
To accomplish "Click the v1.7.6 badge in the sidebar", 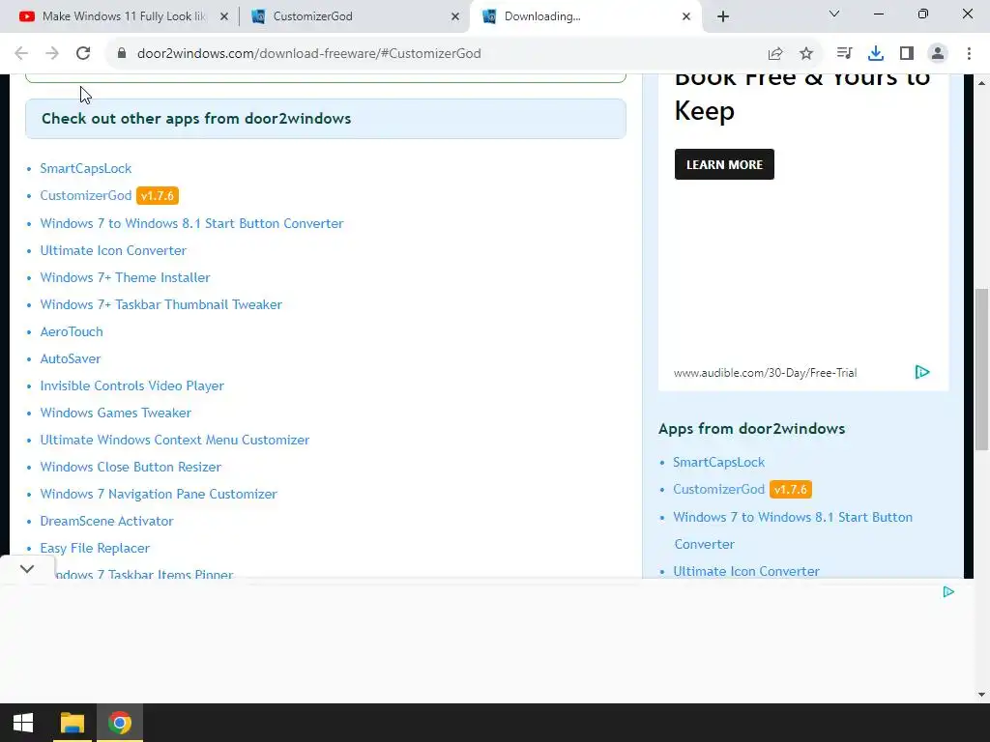I will (791, 490).
